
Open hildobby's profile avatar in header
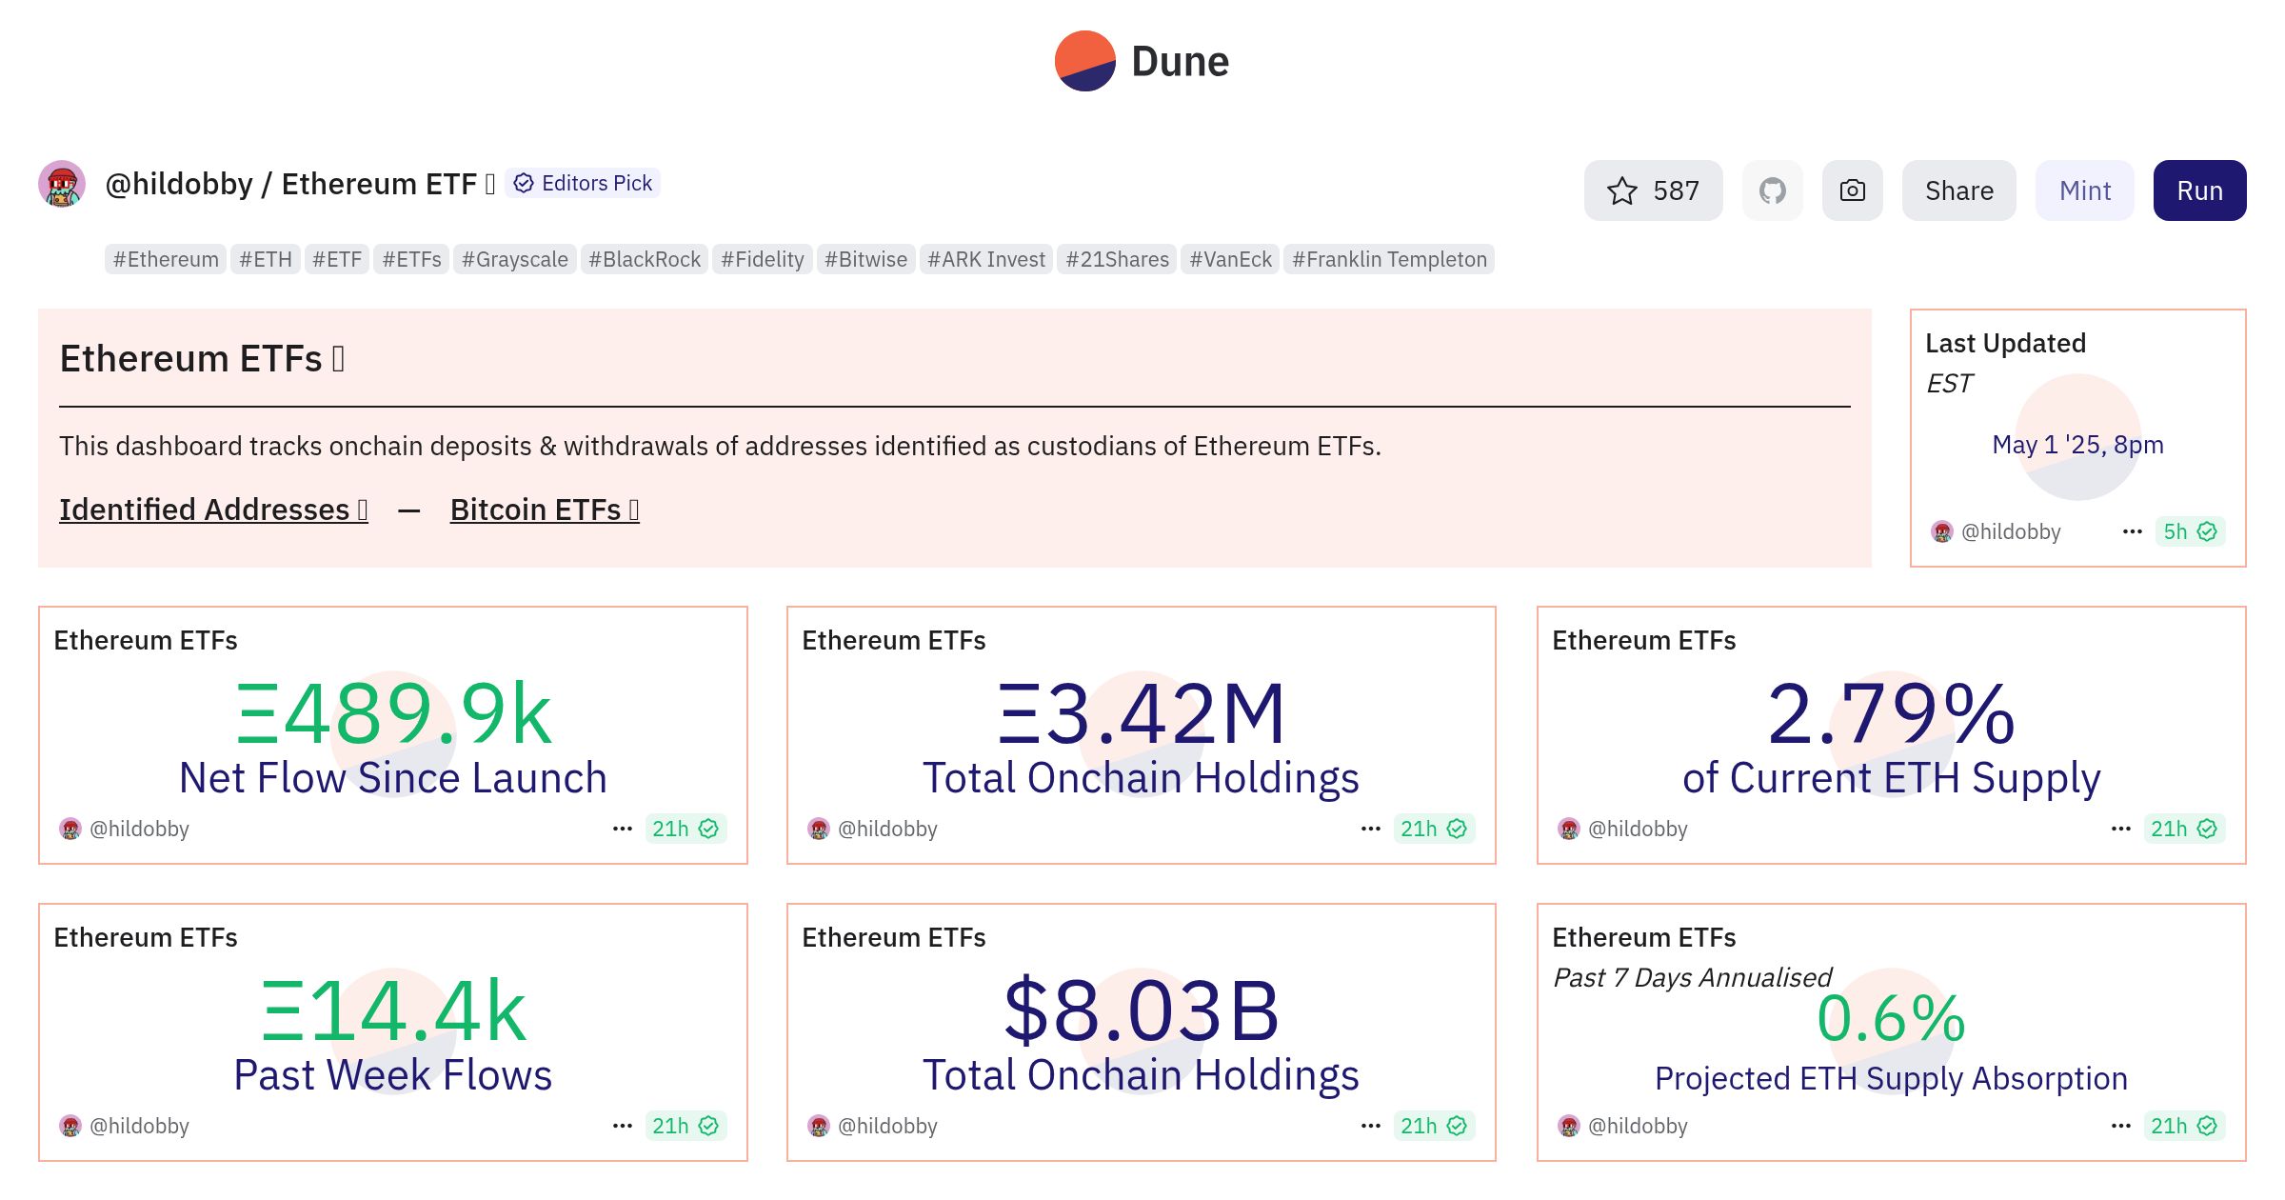click(62, 184)
